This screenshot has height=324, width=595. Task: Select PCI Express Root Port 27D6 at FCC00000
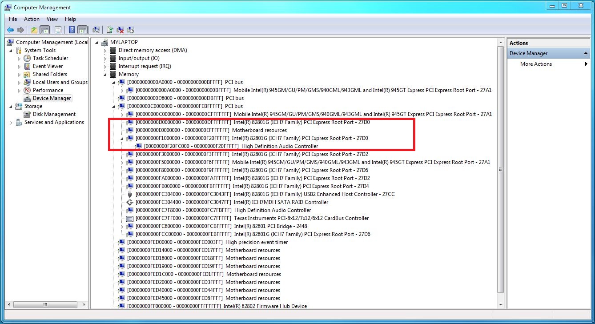(x=253, y=234)
